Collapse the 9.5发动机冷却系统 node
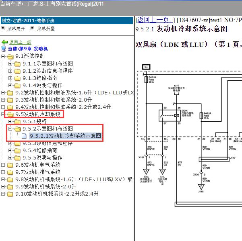Image resolution: width=242 pixels, height=241 pixels. [3, 114]
